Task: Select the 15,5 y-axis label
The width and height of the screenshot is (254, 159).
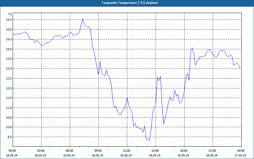Action: pyautogui.click(x=9, y=20)
